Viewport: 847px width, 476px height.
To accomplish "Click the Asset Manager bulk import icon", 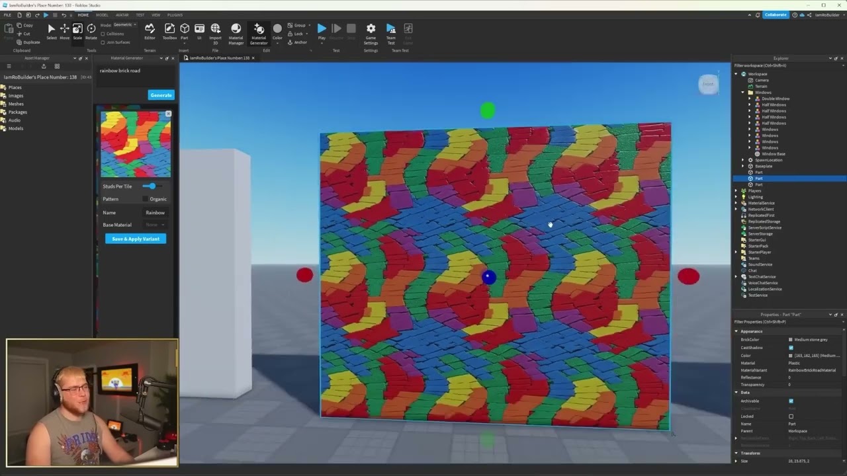I will pos(44,66).
